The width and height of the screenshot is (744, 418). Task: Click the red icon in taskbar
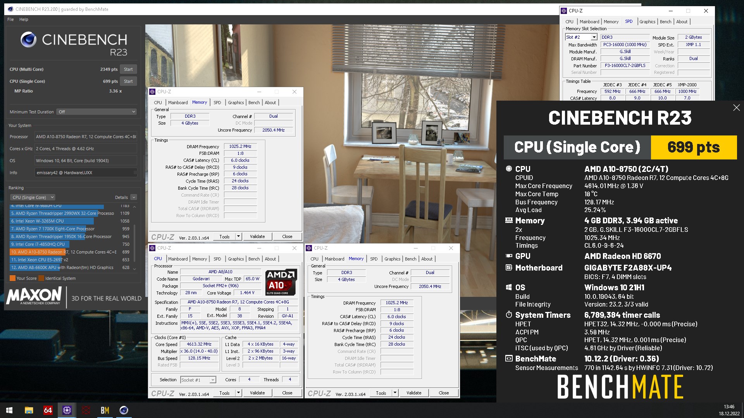(x=86, y=410)
